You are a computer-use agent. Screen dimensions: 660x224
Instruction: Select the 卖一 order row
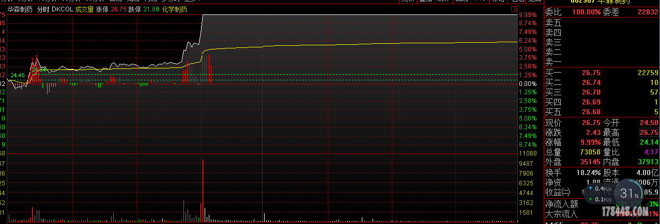click(x=602, y=62)
